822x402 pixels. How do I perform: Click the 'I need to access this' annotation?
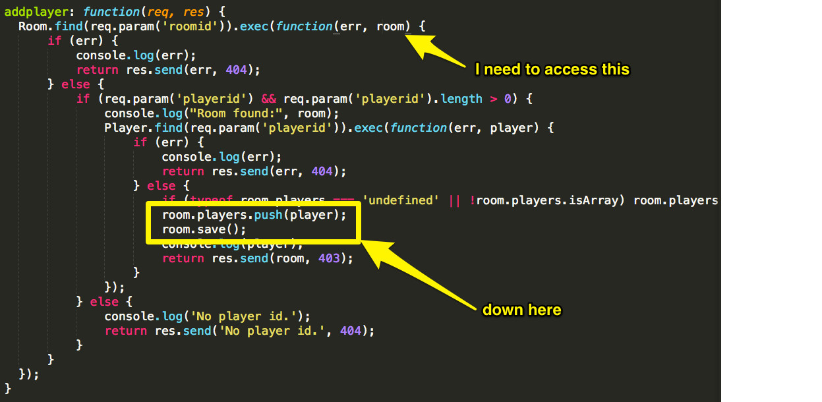pyautogui.click(x=552, y=69)
